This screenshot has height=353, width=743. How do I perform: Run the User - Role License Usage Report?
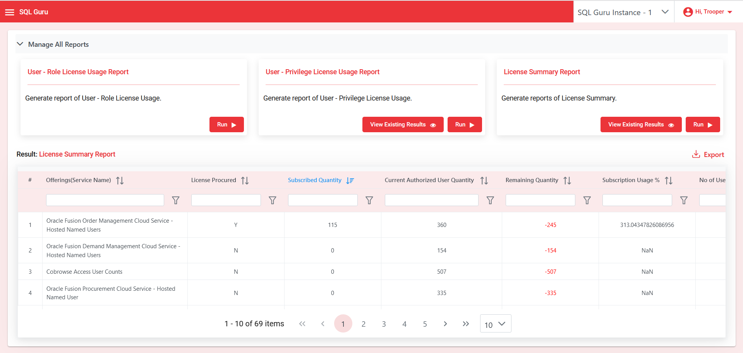[x=227, y=124]
